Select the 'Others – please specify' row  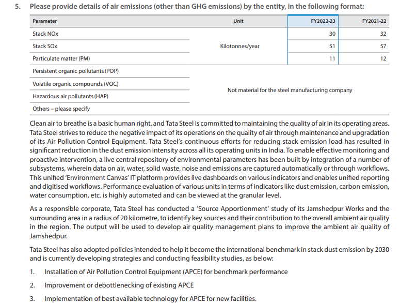[x=61, y=109]
